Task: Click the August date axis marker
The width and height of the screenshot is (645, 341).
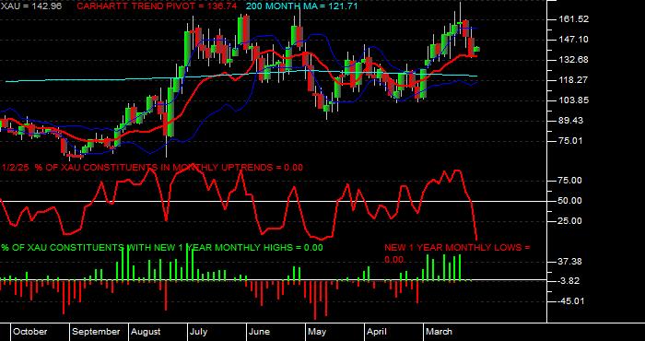Action: point(147,332)
